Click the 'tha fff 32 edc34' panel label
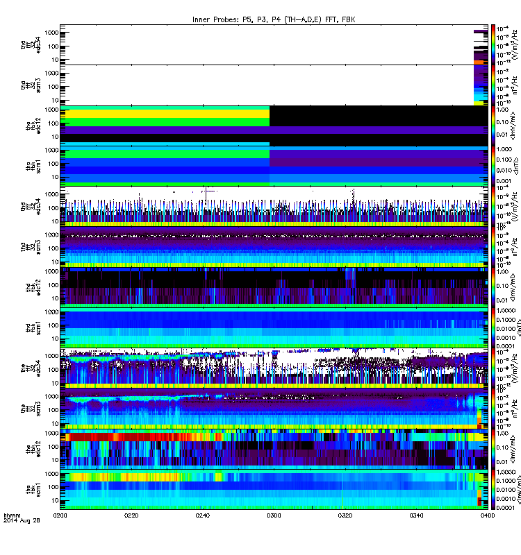The height and width of the screenshot is (555, 521). [31, 45]
